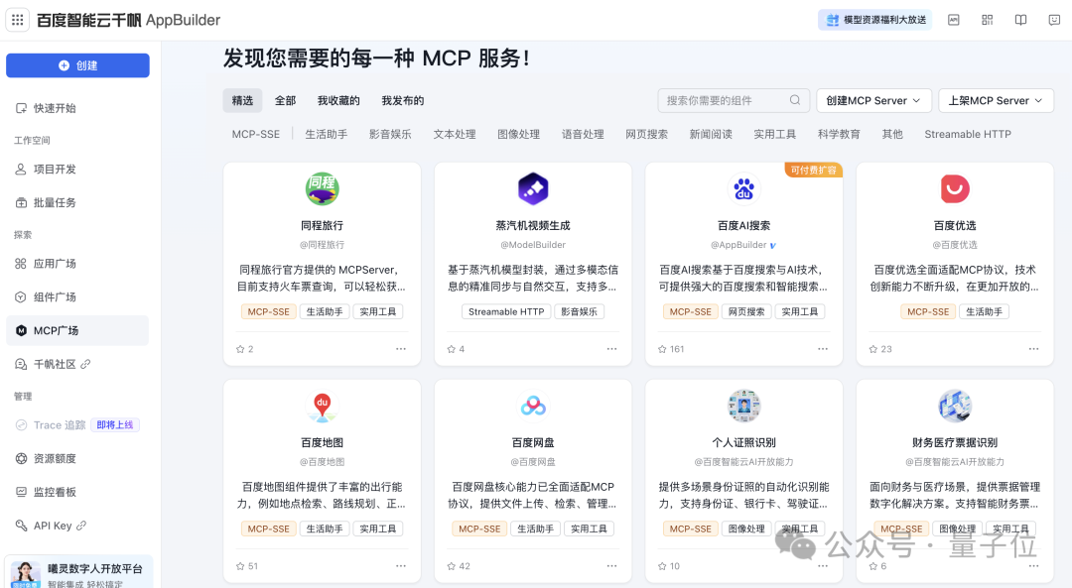Open more options on 百度优选 card

point(1033,349)
